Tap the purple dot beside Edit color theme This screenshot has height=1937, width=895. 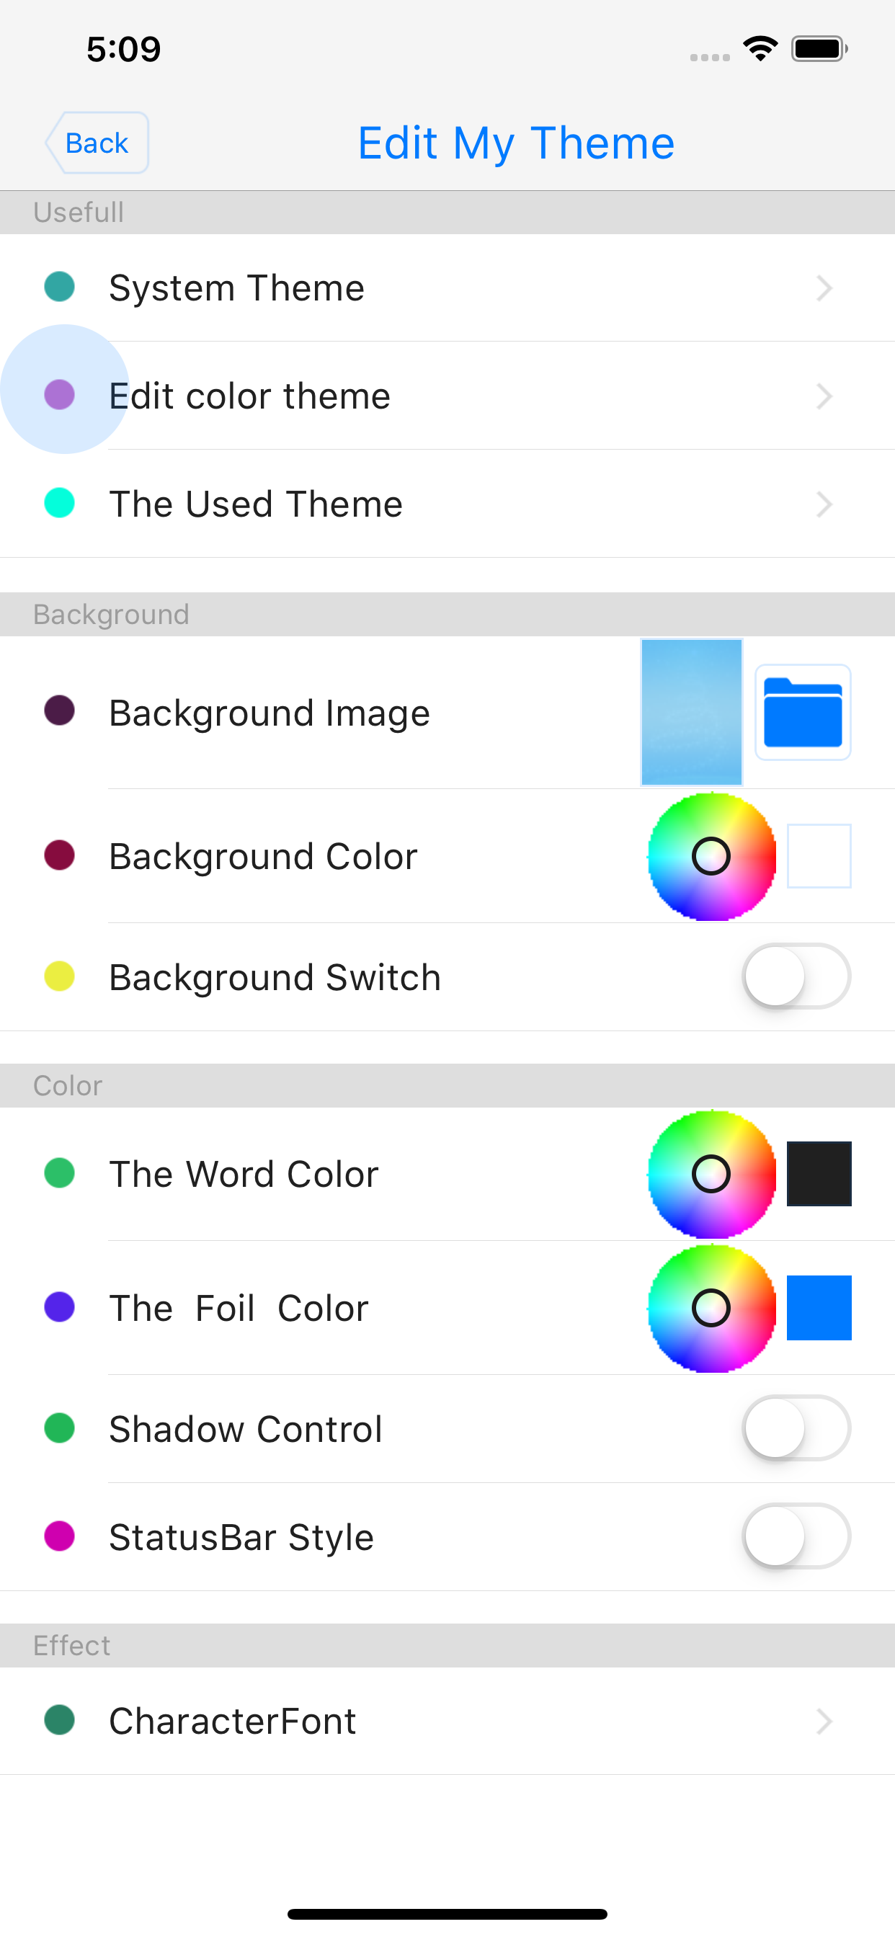tap(59, 395)
